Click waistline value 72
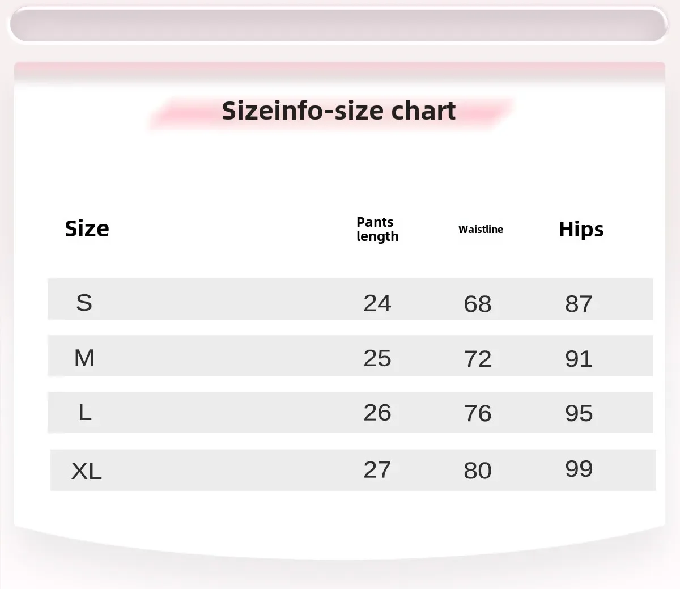 pyautogui.click(x=478, y=358)
